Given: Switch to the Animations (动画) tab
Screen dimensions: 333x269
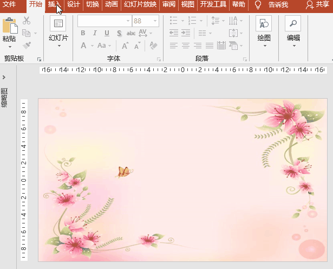Looking at the screenshot, I should pos(112,4).
